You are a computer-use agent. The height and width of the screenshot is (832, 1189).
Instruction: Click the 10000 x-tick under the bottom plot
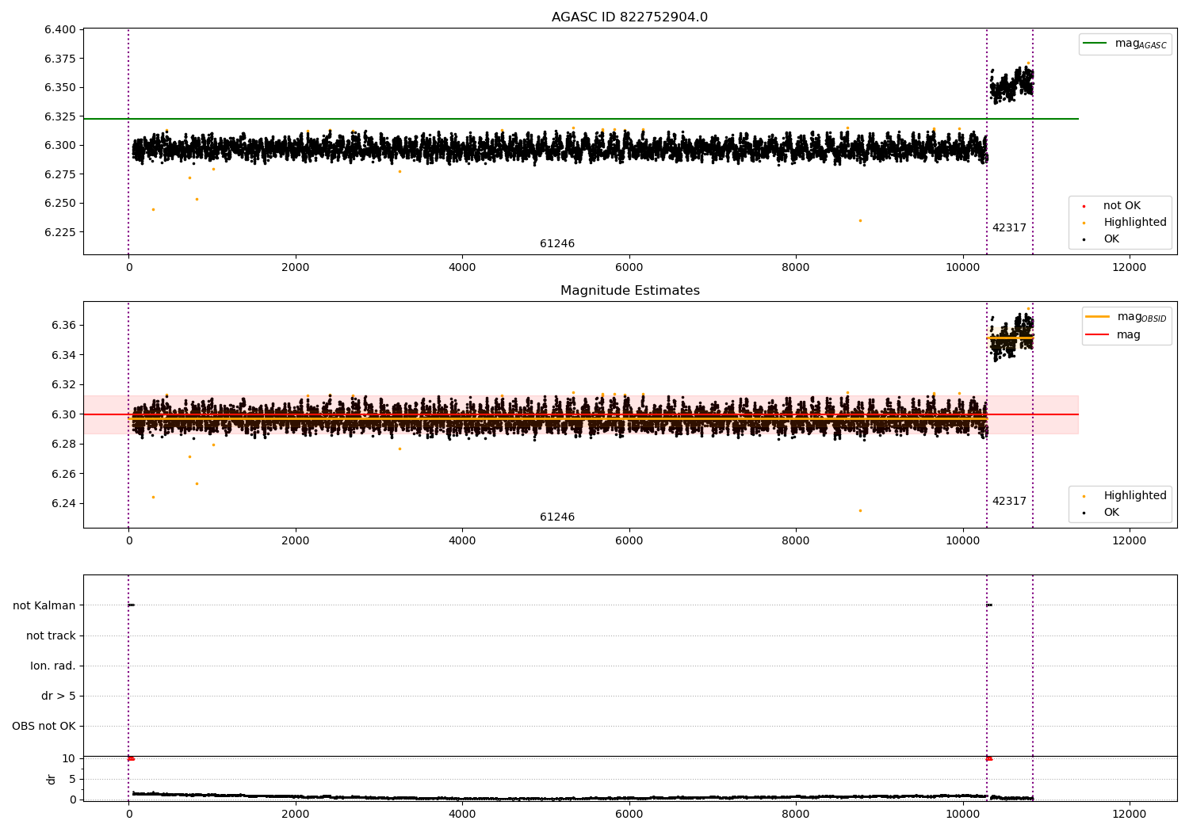963,815
